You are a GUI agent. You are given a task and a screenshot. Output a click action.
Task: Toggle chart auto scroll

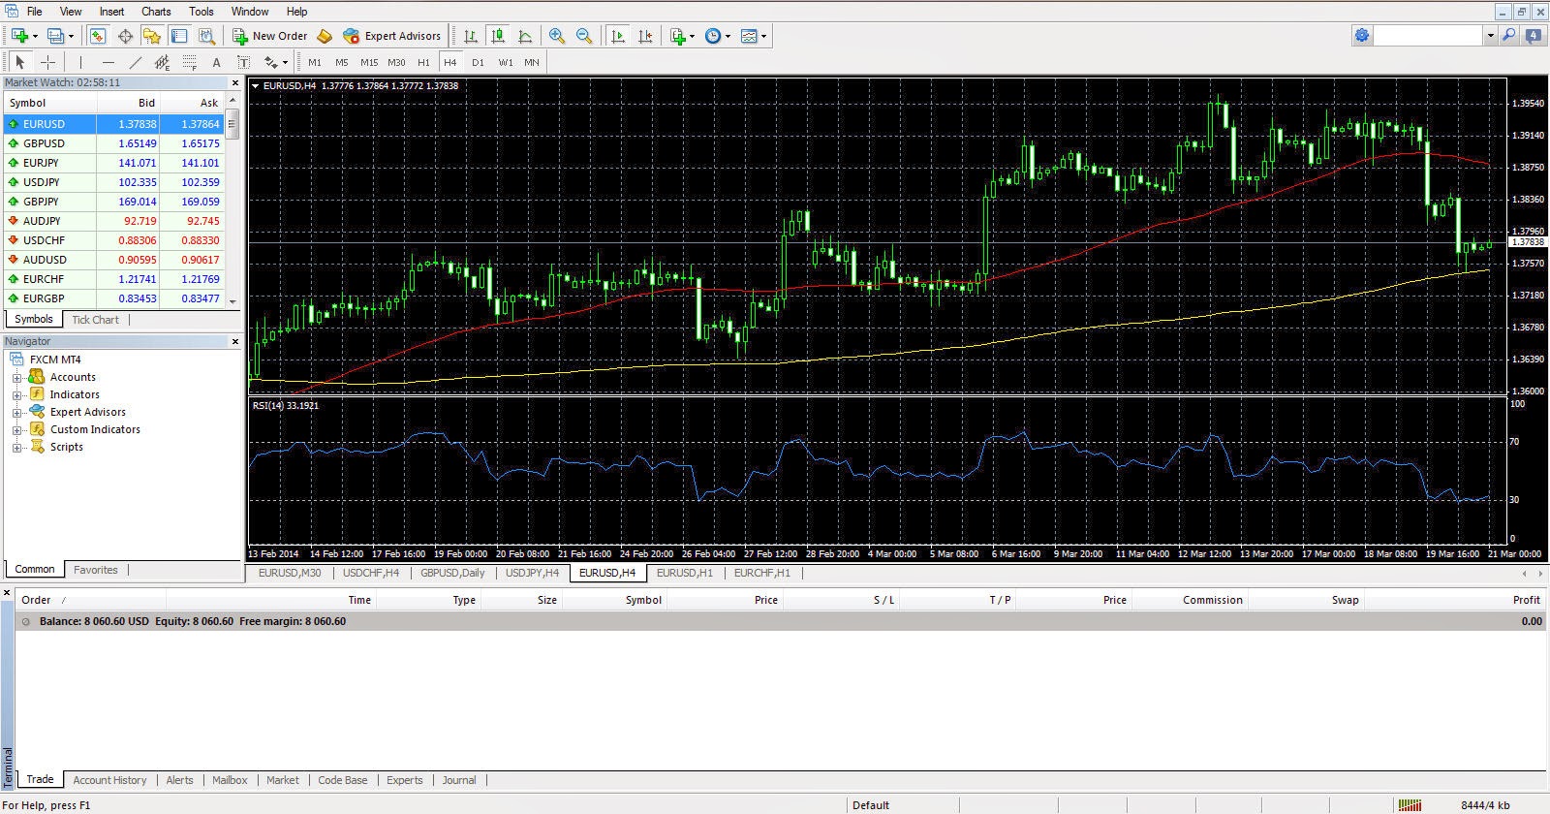point(618,36)
